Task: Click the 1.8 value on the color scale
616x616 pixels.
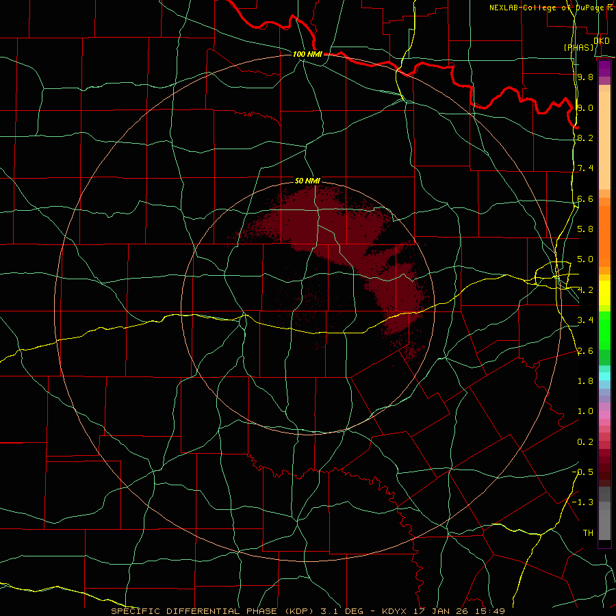Action: pyautogui.click(x=585, y=381)
